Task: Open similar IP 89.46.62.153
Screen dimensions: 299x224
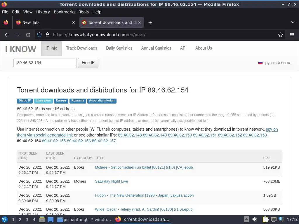Action: pyautogui.click(x=255, y=135)
